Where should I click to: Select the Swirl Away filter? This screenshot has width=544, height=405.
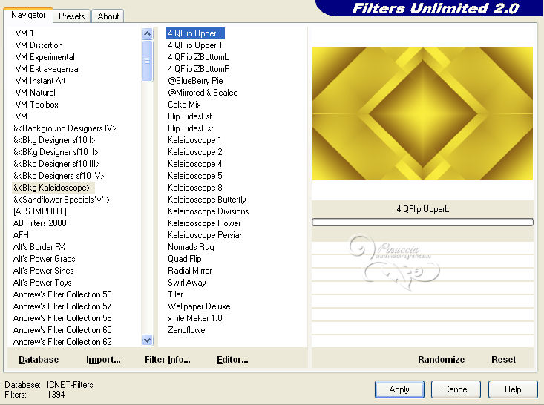[187, 283]
